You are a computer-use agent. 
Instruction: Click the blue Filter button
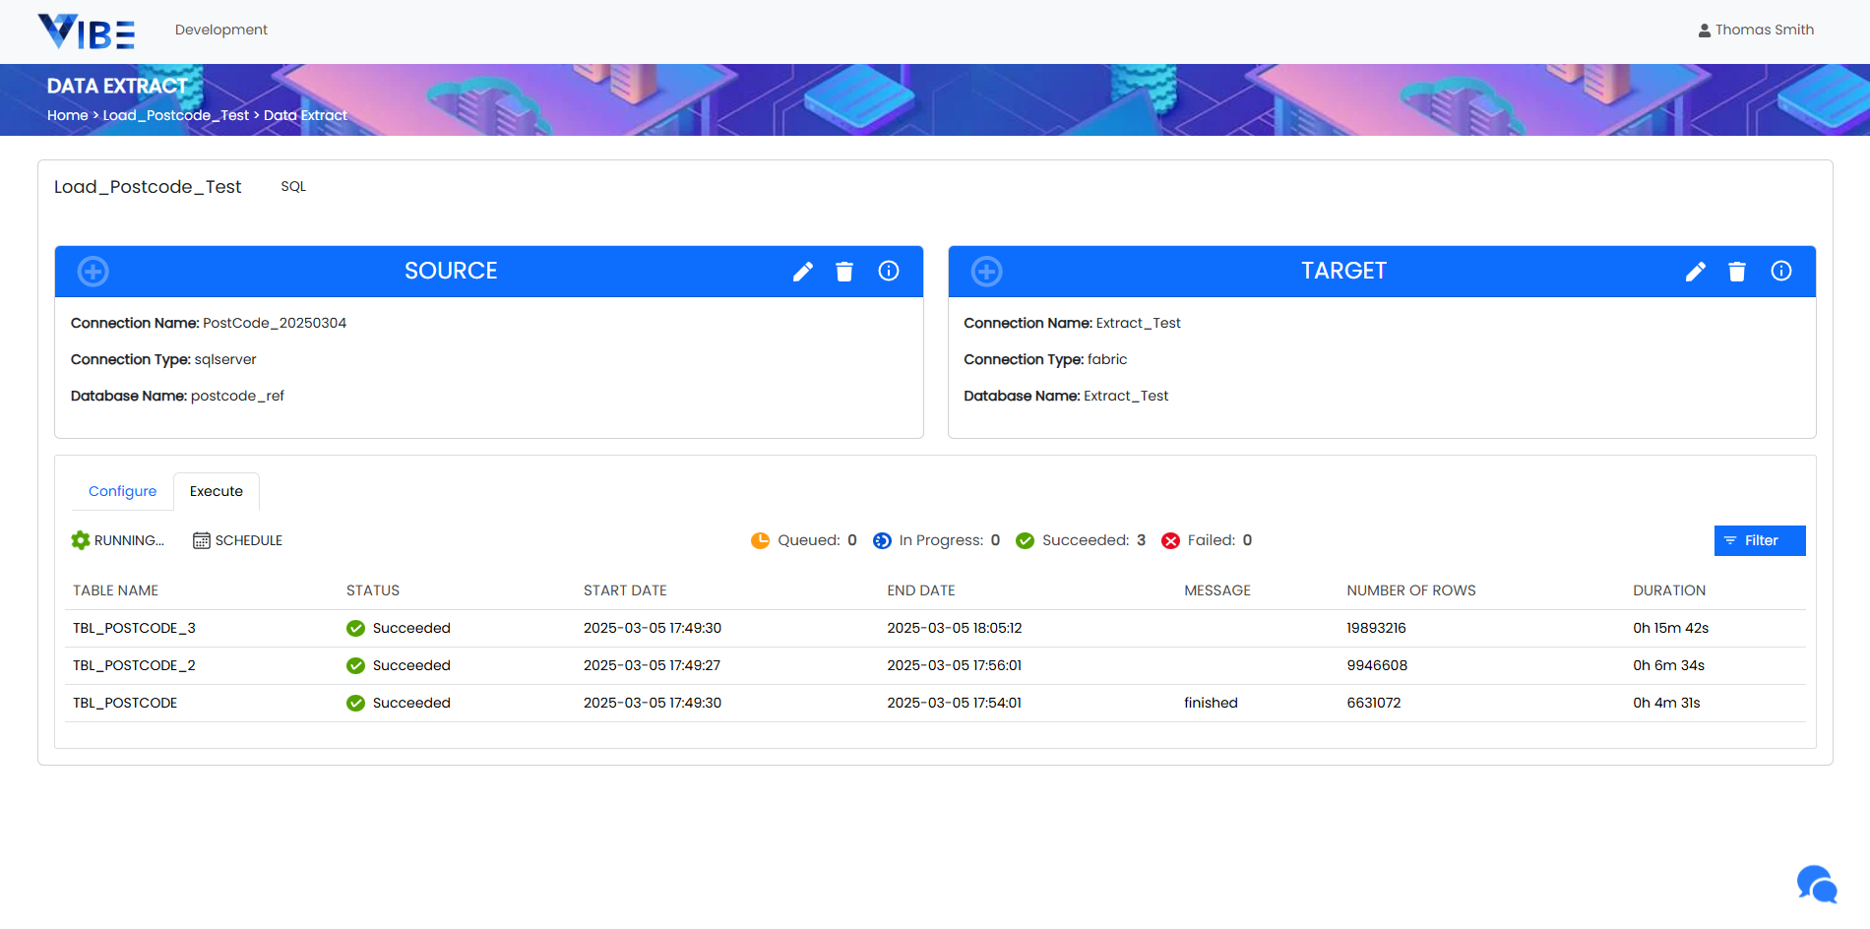tap(1759, 540)
